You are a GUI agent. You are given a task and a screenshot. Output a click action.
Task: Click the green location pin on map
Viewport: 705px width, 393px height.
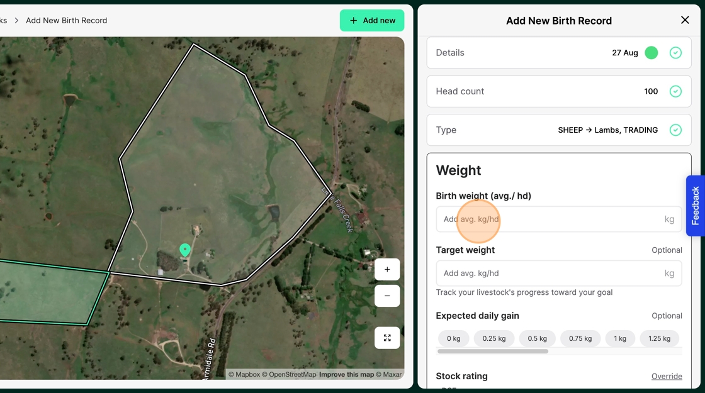coord(185,250)
